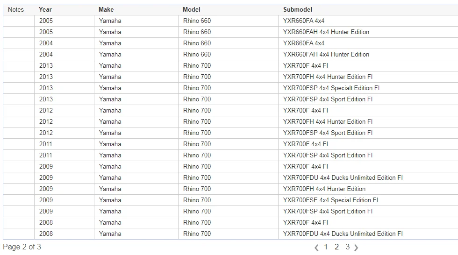Select the 2005 YXR660FAH Hunter Edition row

pyautogui.click(x=230, y=32)
